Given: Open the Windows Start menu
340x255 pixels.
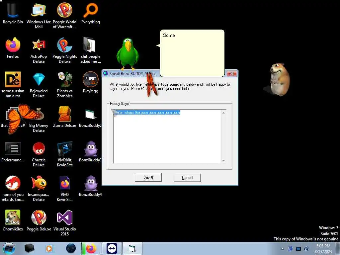Looking at the screenshot, I should 9,248.
